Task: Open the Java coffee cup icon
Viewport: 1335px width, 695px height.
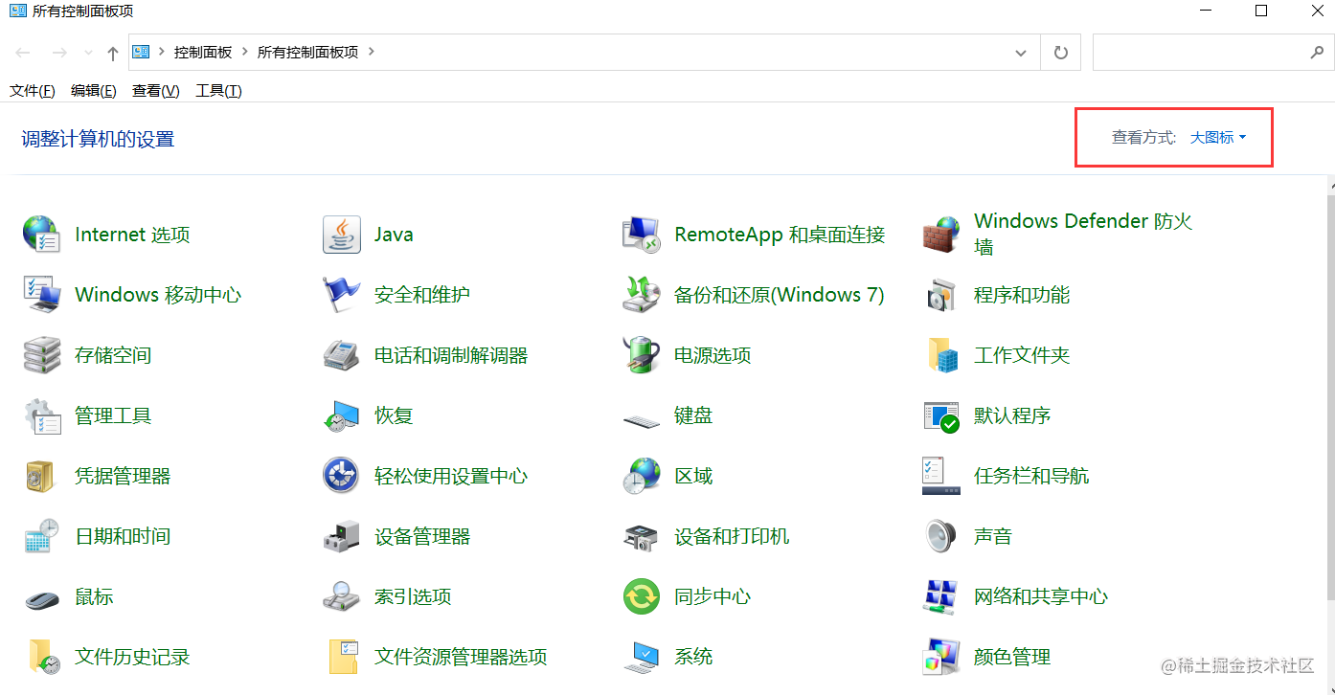Action: click(x=341, y=235)
